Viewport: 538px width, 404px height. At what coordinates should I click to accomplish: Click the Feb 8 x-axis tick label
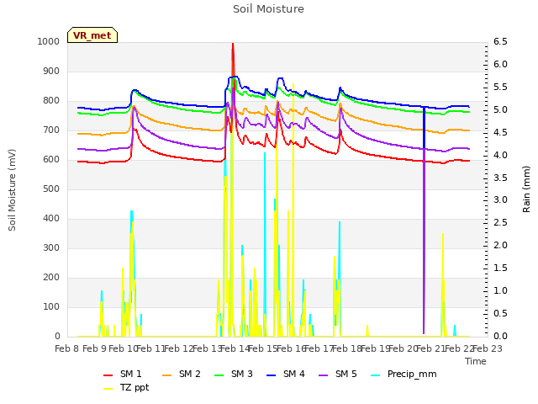[67, 349]
